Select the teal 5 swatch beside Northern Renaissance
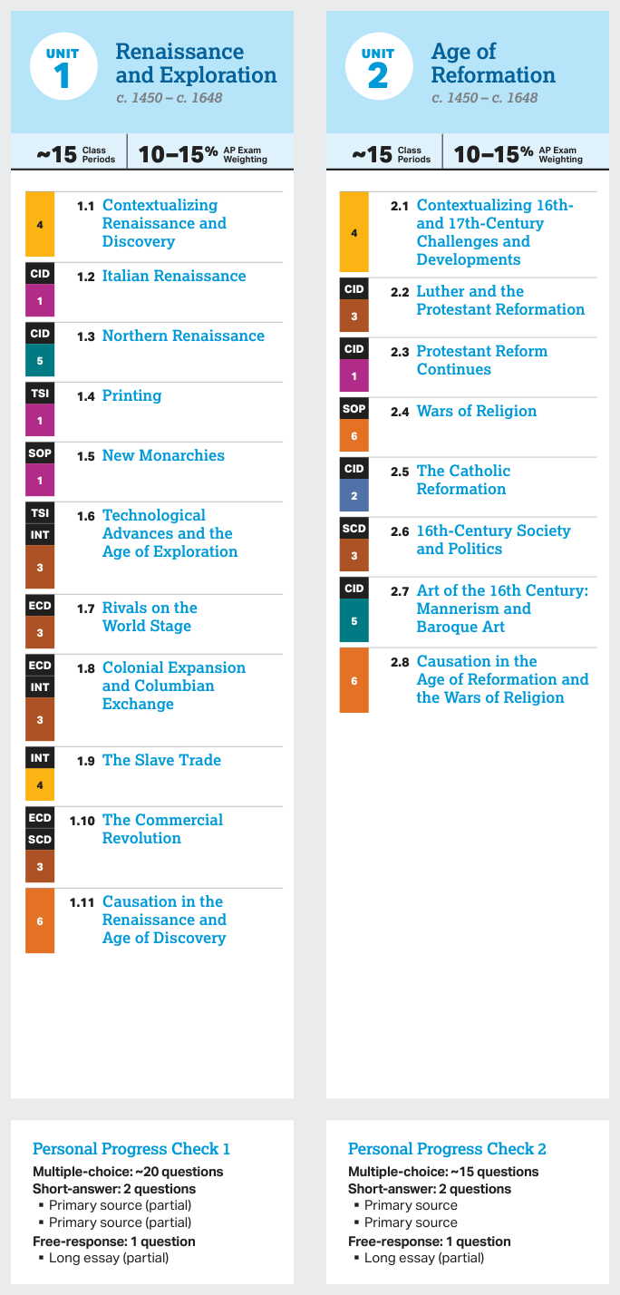Screen dimensions: 620x1295 (x=40, y=360)
